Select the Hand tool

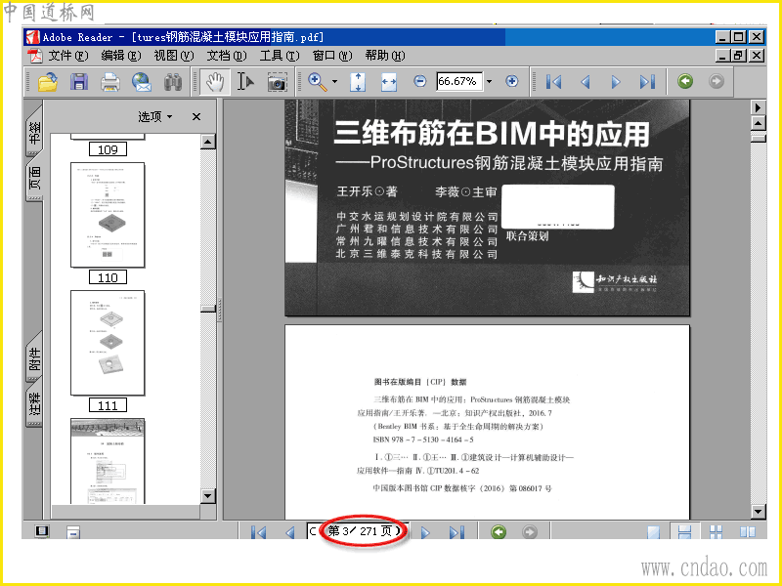215,82
